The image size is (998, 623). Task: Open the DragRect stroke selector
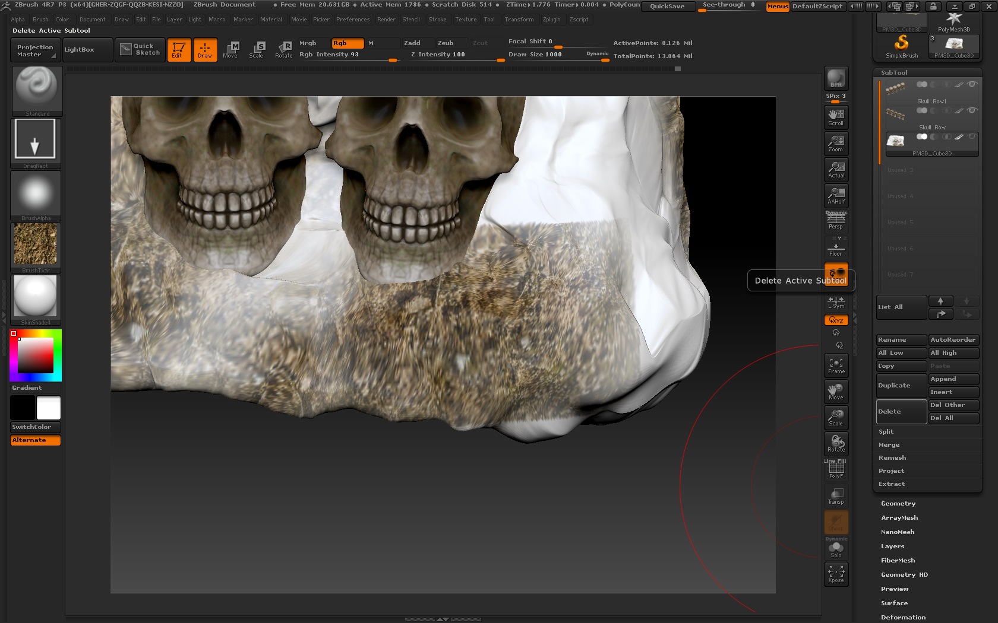tap(35, 141)
